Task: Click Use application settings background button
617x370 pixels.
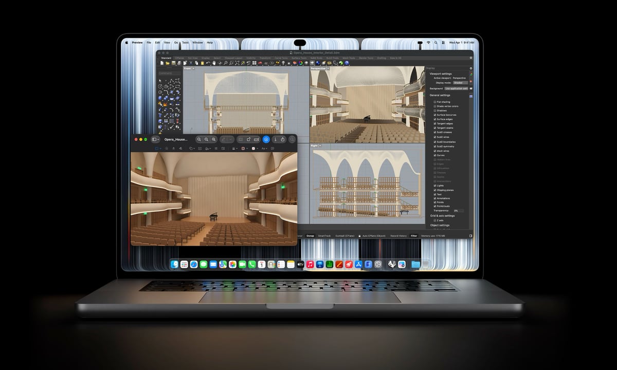Action: (x=456, y=88)
